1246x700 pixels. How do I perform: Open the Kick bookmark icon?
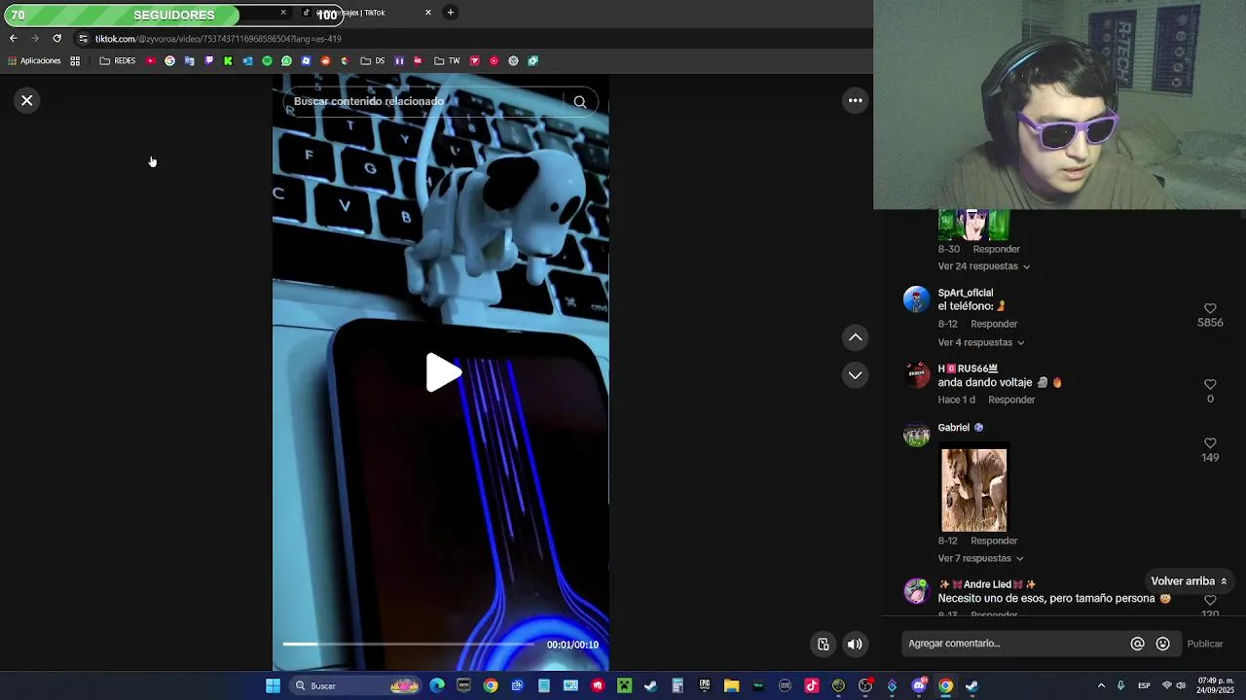[228, 60]
